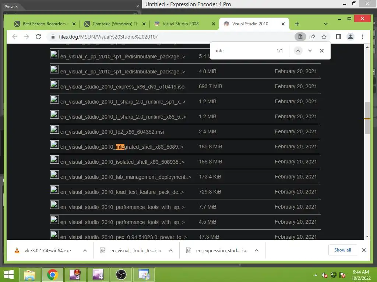This screenshot has height=282, width=377.
Task: Open the Windows Start menu
Action: [x=9, y=275]
